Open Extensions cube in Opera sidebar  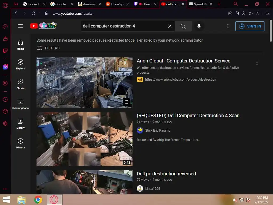tap(5, 111)
